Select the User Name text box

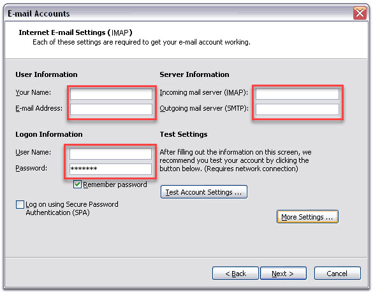coord(110,154)
